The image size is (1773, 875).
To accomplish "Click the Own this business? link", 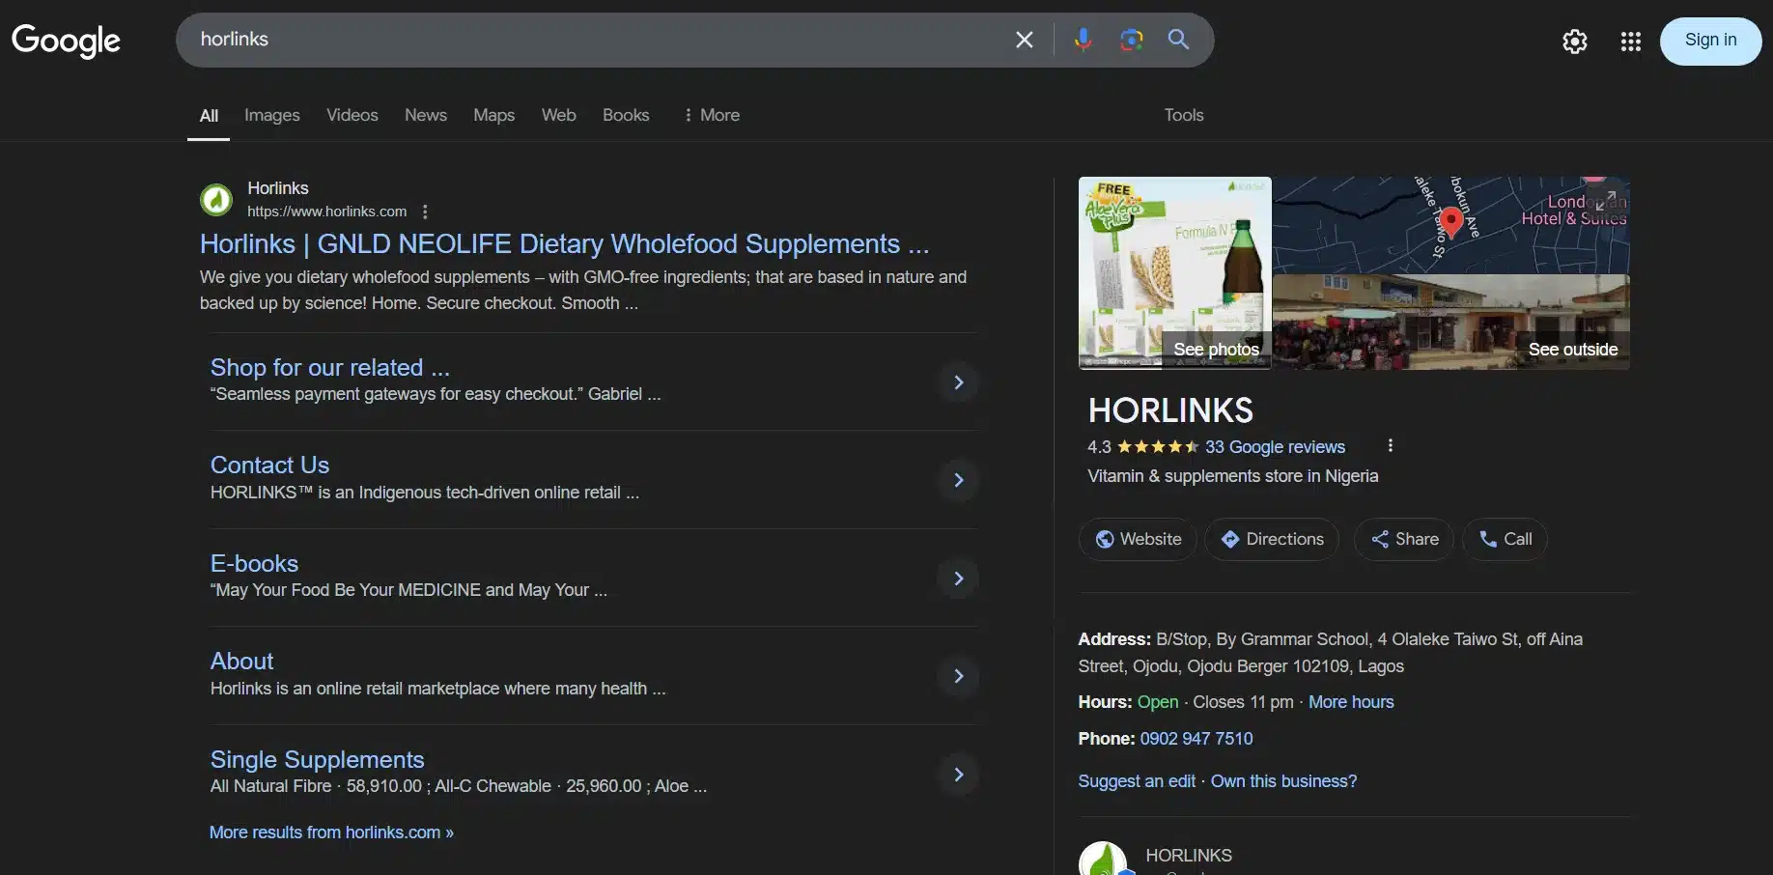I will [1283, 781].
